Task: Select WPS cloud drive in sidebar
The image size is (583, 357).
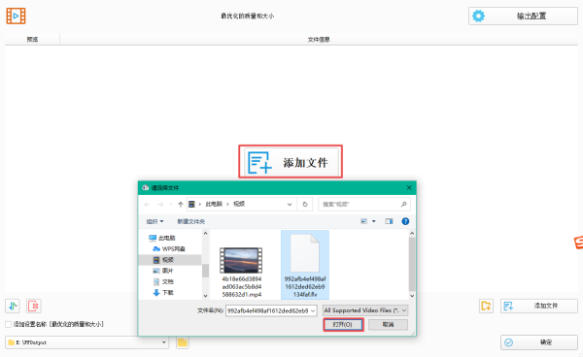Action: click(169, 248)
